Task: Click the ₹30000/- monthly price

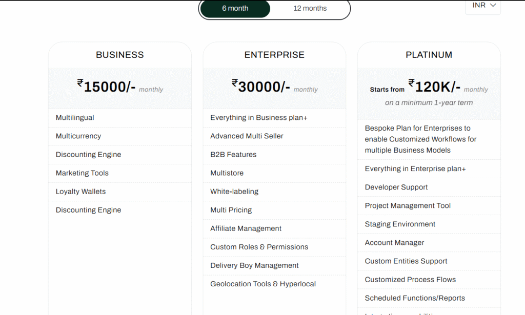Action: coord(261,87)
